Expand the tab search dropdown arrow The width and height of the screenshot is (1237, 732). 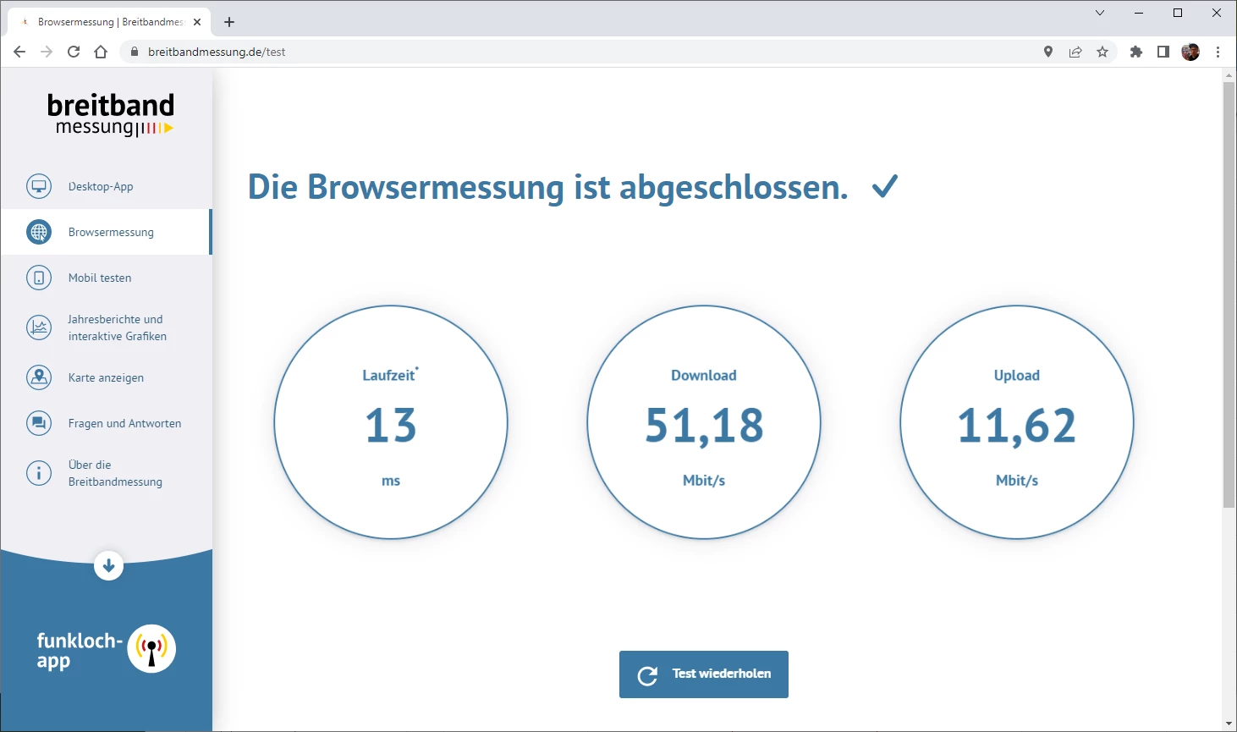pos(1100,13)
